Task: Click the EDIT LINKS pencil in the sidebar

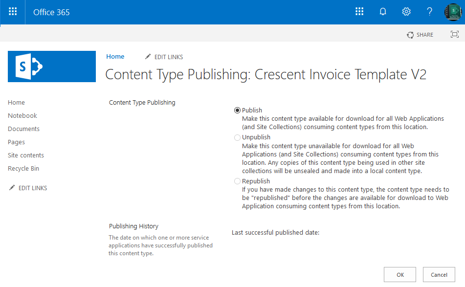Action: 27,187
